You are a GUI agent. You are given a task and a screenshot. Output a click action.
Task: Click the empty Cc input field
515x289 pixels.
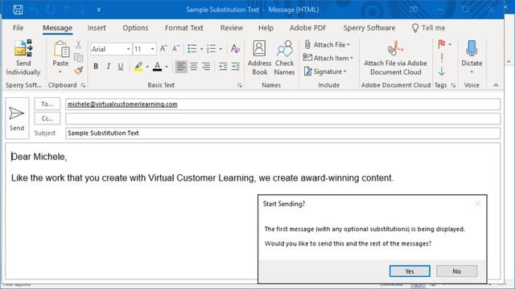tap(282, 119)
